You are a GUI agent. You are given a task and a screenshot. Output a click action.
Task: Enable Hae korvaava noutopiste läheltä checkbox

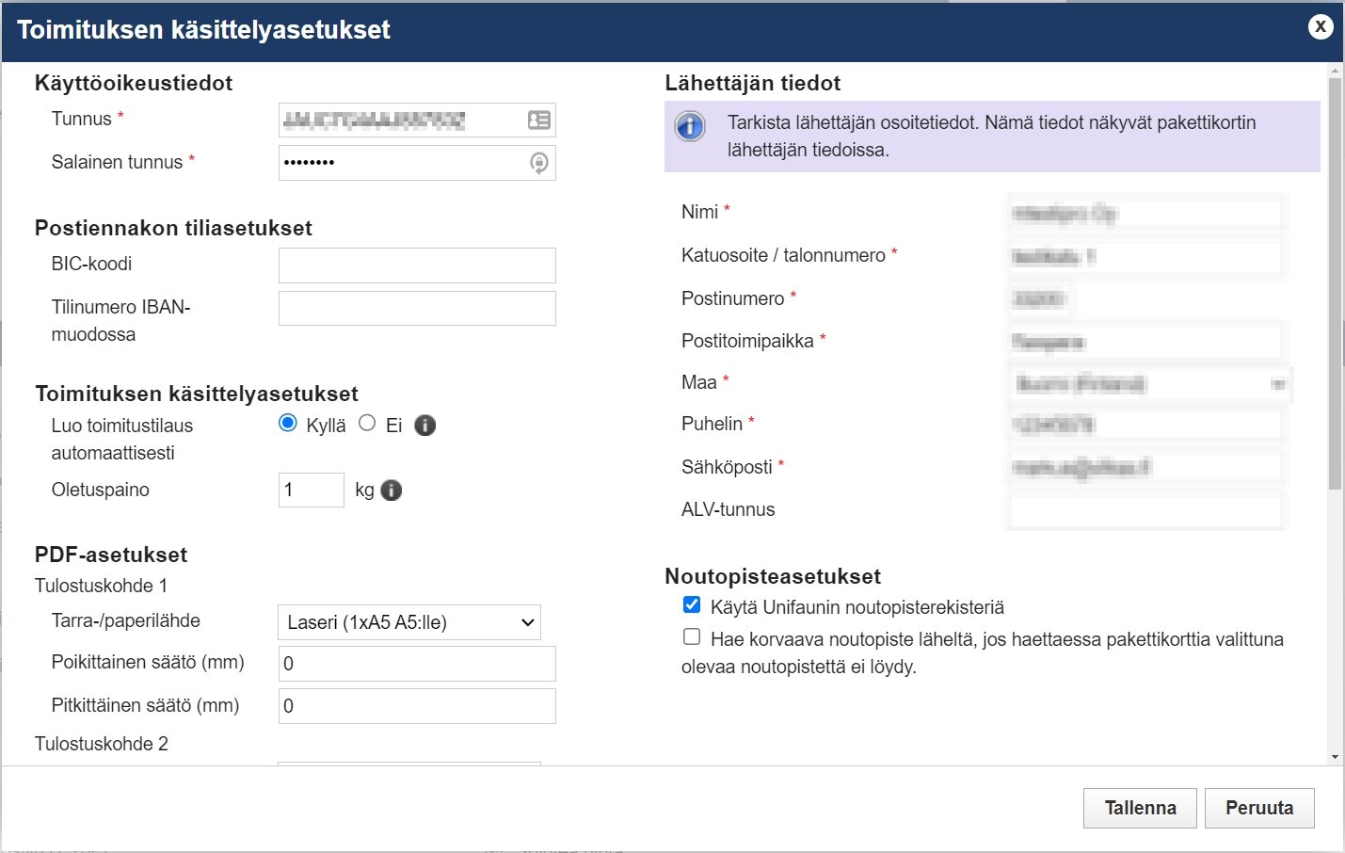(x=692, y=636)
